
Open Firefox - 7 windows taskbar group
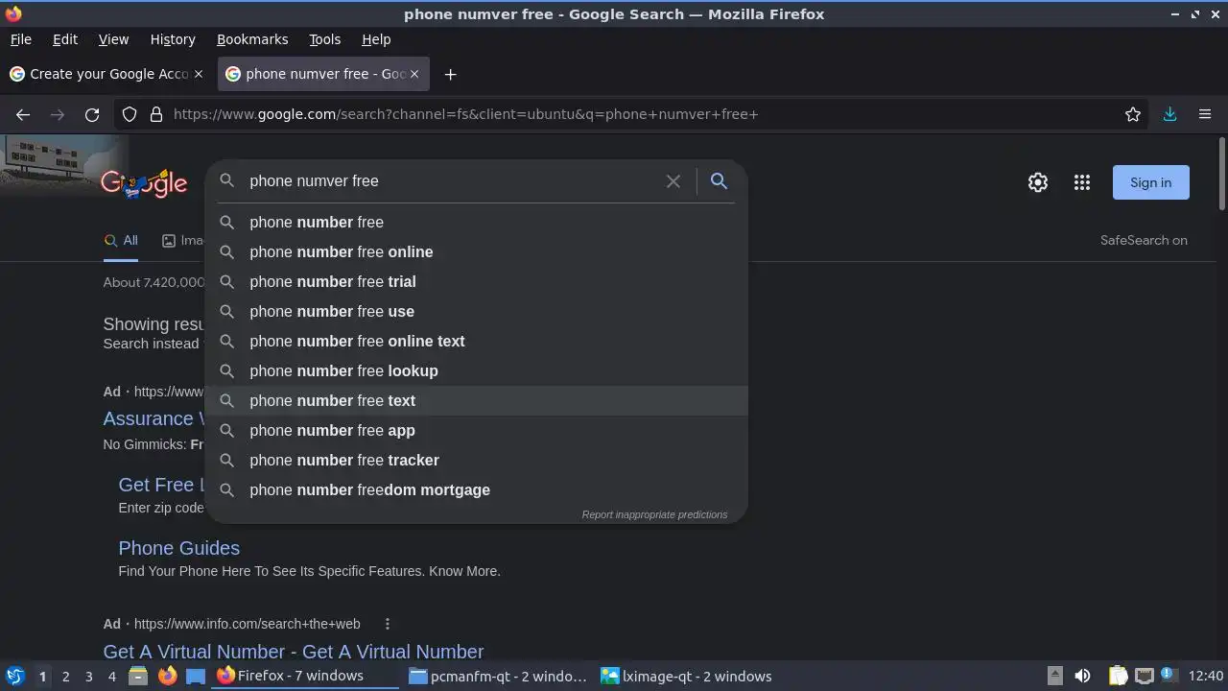click(306, 676)
